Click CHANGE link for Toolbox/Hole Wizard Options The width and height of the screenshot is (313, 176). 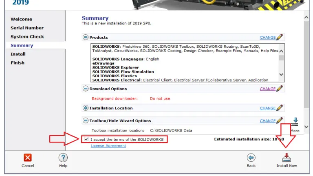click(x=267, y=121)
